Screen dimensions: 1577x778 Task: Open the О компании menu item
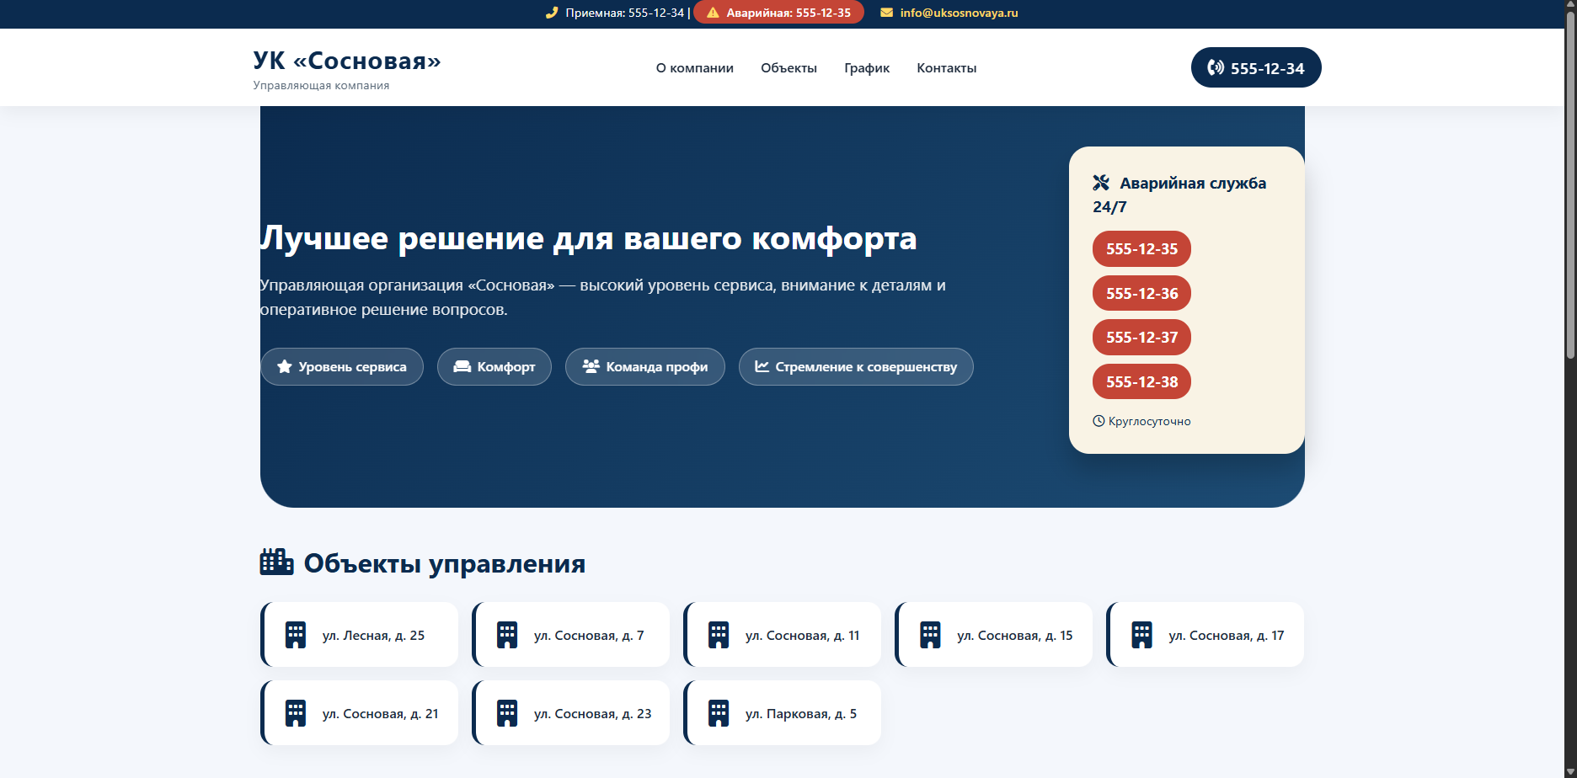coord(695,68)
